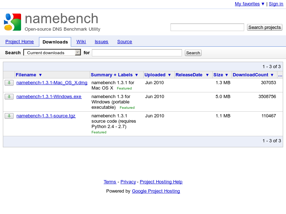Expand the column options ellipsis menu
Viewport: 286px width, 214px height.
[280, 75]
